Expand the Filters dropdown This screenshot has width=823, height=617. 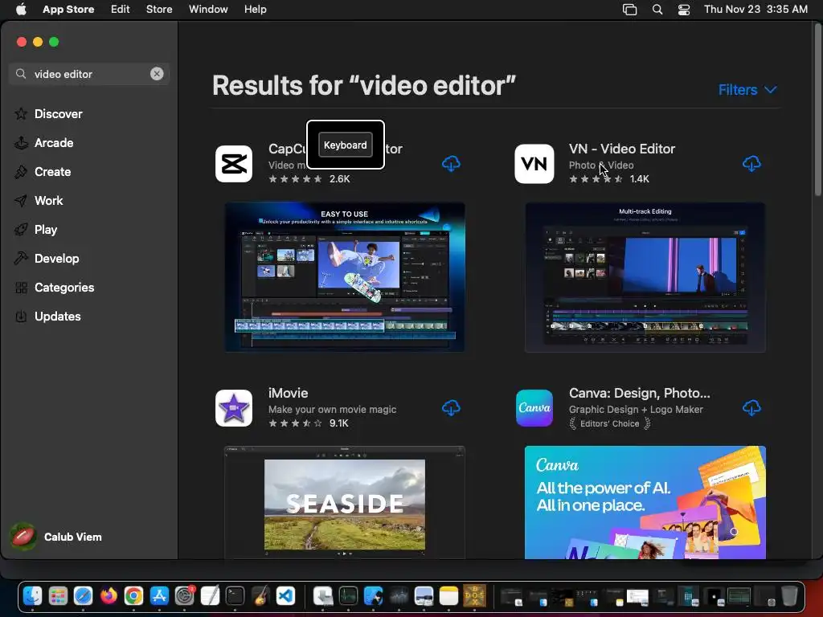(747, 90)
